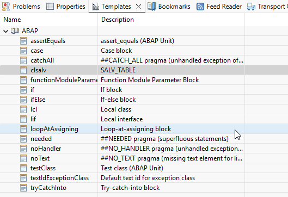The width and height of the screenshot is (288, 197).
Task: Click the Transport view truck icon
Action: click(x=251, y=7)
